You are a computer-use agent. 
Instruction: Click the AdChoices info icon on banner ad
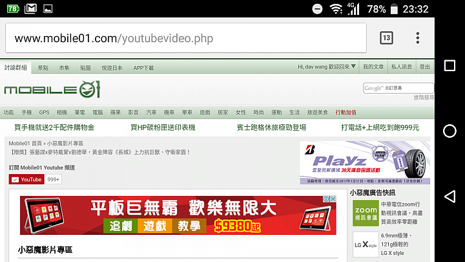click(x=326, y=199)
